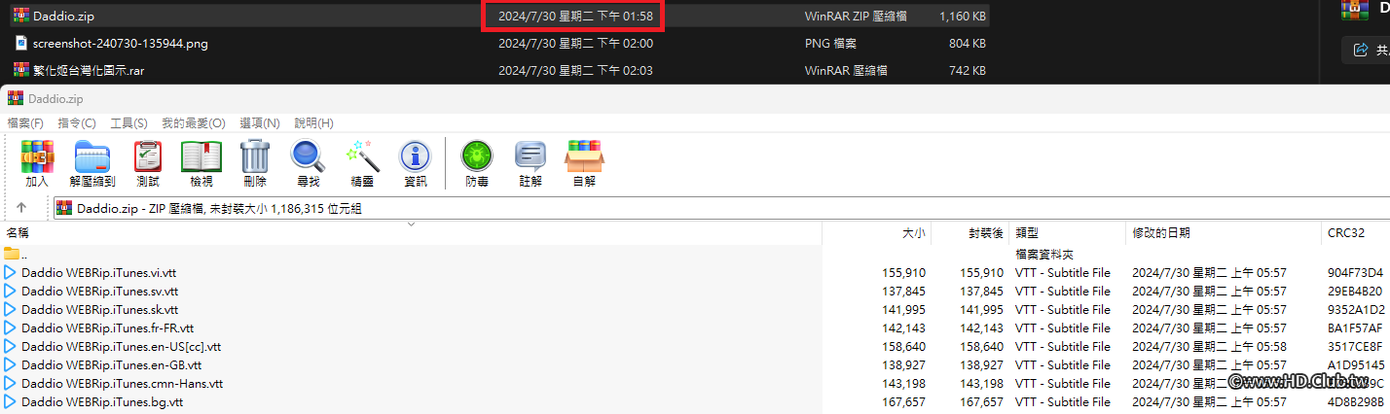Viewport: 1390px width, 414px height.
Task: Click size value 155,910 in 大小 column
Action: [x=904, y=272]
